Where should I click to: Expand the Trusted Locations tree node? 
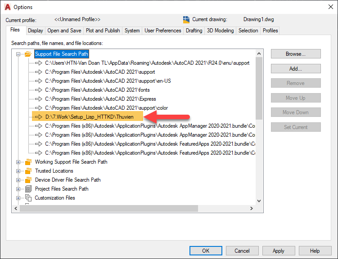click(x=18, y=171)
